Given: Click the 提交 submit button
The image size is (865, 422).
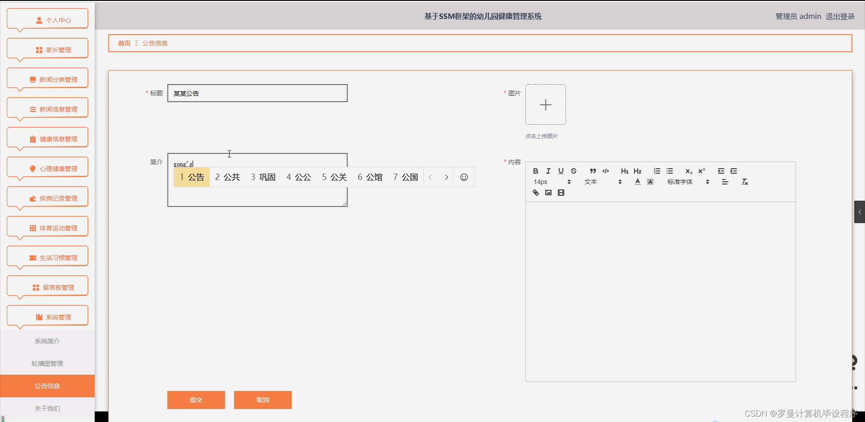Looking at the screenshot, I should [x=196, y=400].
